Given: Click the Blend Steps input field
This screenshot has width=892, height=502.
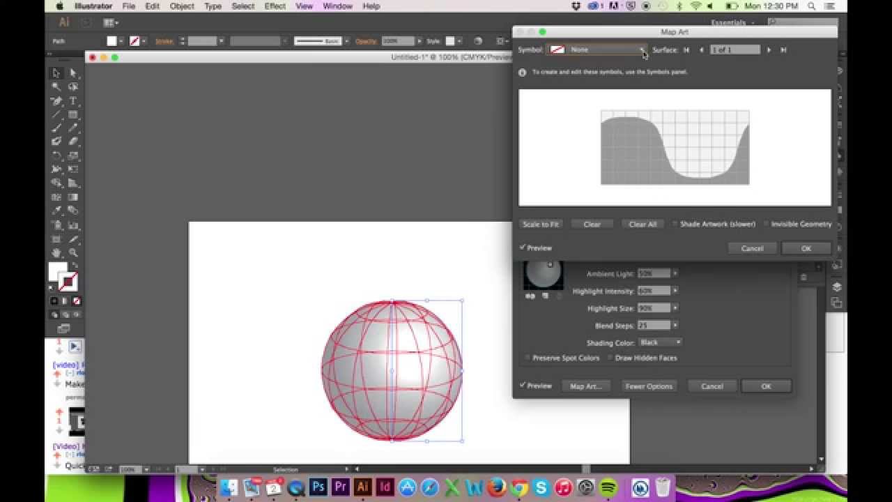Looking at the screenshot, I should [654, 326].
